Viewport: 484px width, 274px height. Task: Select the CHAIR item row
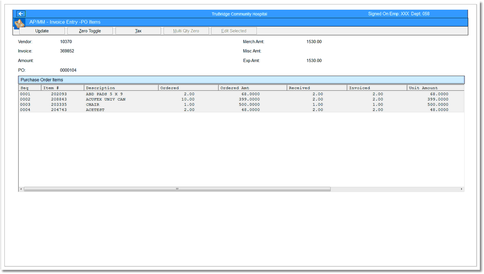[x=241, y=104]
